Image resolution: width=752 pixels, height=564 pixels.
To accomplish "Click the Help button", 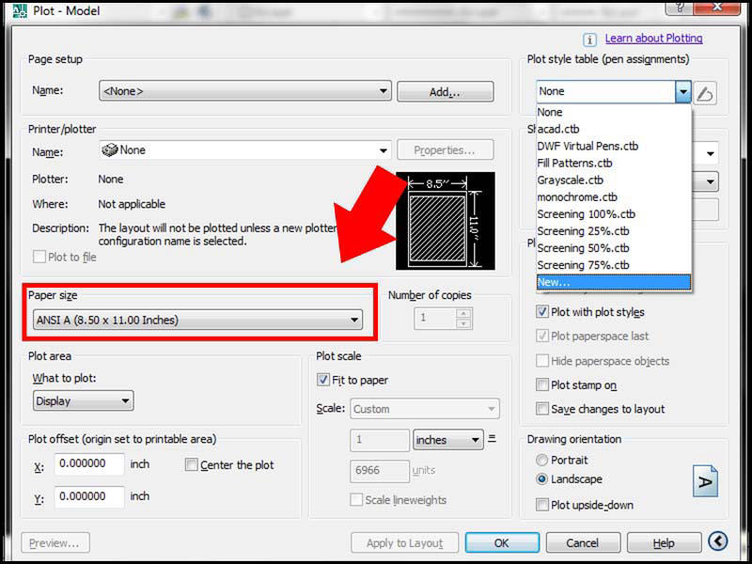I will click(x=664, y=543).
